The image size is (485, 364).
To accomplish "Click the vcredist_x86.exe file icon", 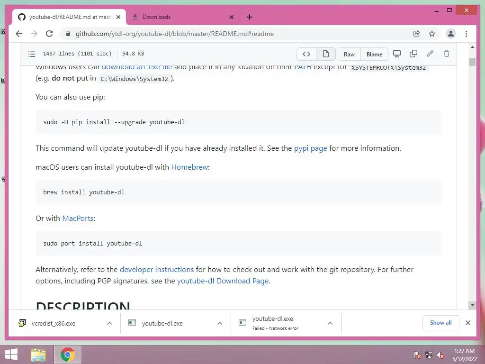I will pyautogui.click(x=22, y=323).
